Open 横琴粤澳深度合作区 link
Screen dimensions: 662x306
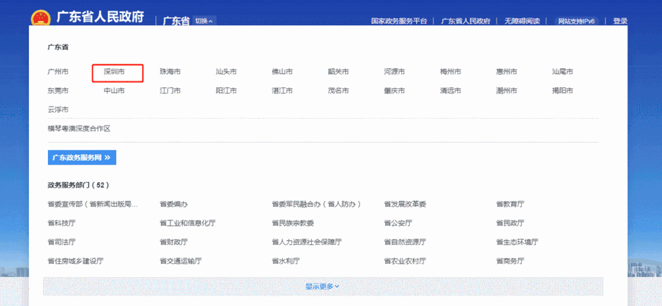(79, 128)
